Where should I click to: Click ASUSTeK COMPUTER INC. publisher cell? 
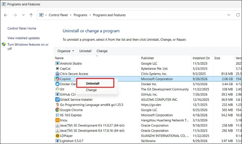[159, 100]
